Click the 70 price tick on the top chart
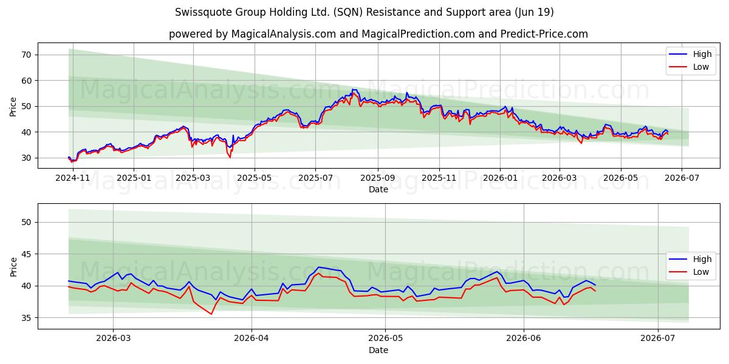729x364 pixels. (28, 55)
